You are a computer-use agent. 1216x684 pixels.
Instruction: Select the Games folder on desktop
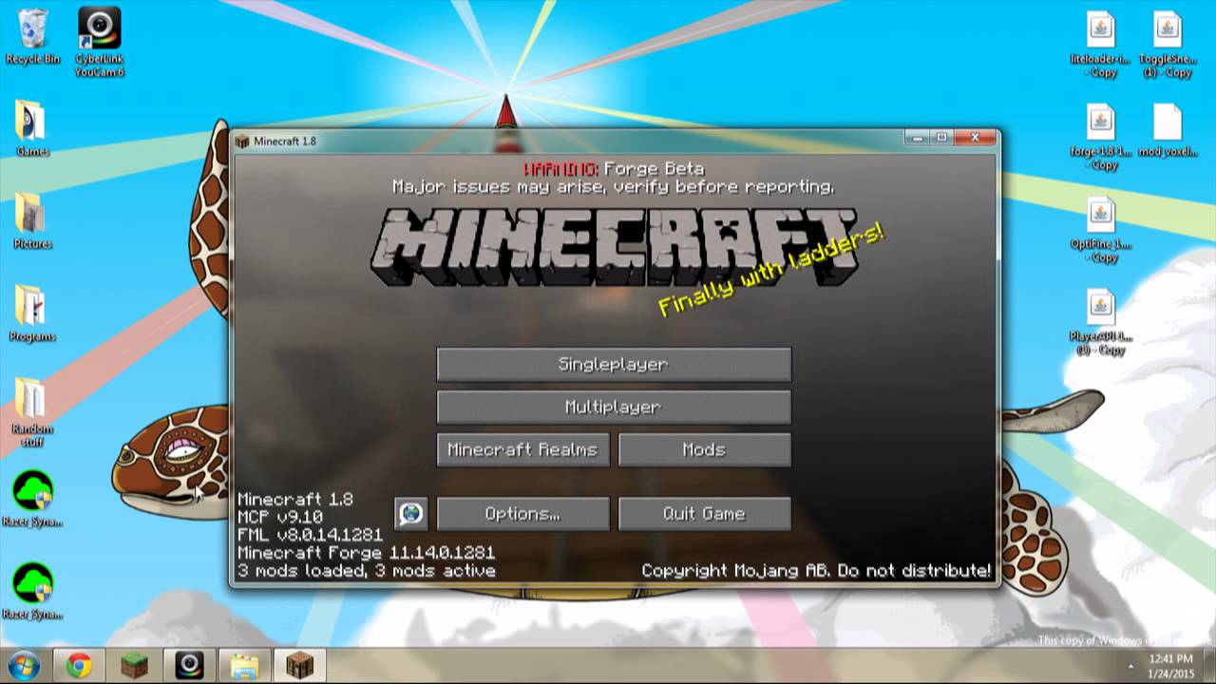click(x=32, y=127)
